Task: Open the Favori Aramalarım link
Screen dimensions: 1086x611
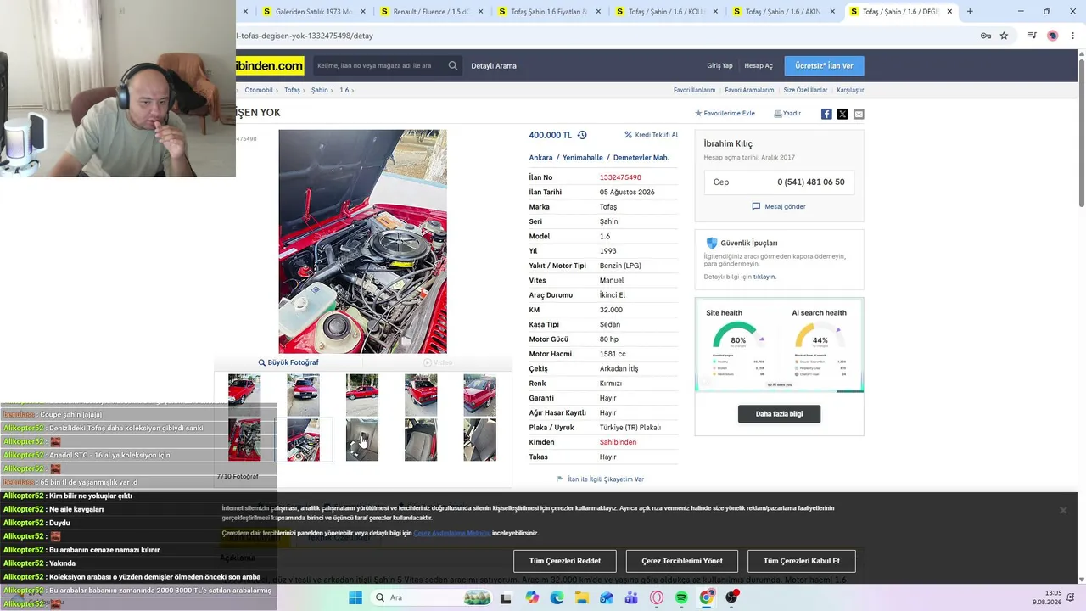Action: 749,90
